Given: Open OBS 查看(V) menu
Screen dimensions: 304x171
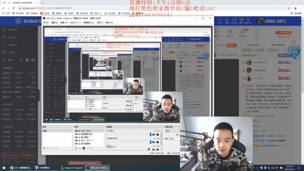Looking at the screenshot, I should click(x=64, y=23).
